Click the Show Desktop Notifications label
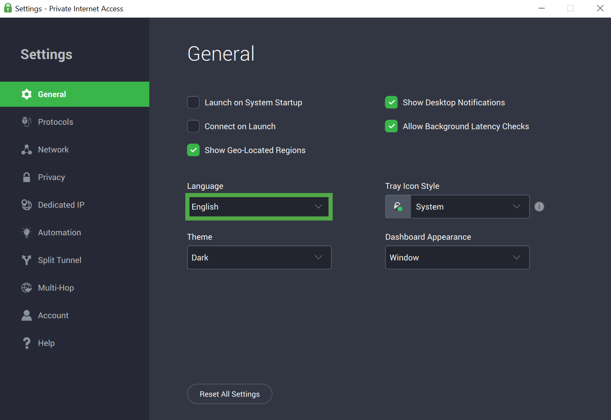The width and height of the screenshot is (611, 420). (x=454, y=103)
